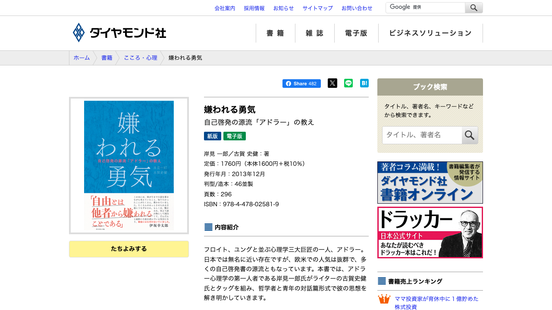The height and width of the screenshot is (310, 552).
Task: Click the 嫌われる勇気 book cover image
Action: pyautogui.click(x=129, y=165)
